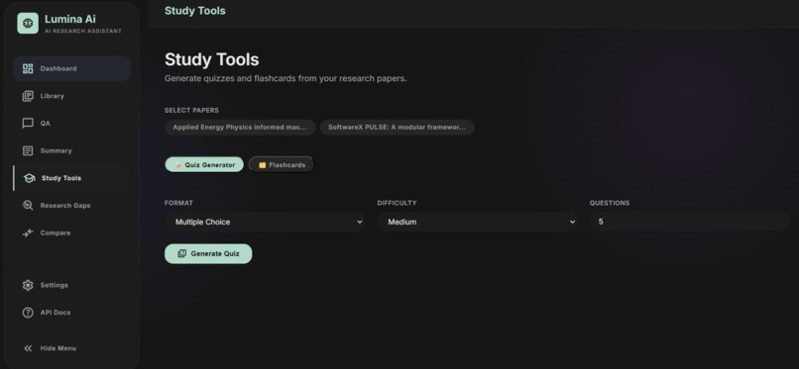Toggle the SoftwareX PULSE paper chip

tap(397, 128)
